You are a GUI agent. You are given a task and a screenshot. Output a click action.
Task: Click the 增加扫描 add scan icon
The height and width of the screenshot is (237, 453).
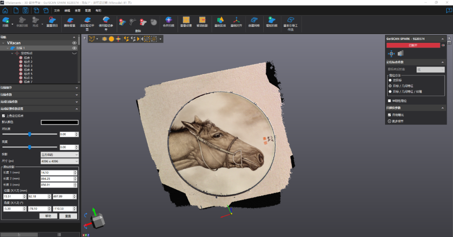[271, 22]
